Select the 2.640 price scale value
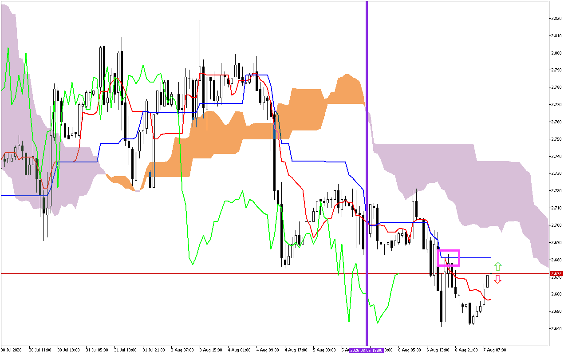 pos(556,329)
